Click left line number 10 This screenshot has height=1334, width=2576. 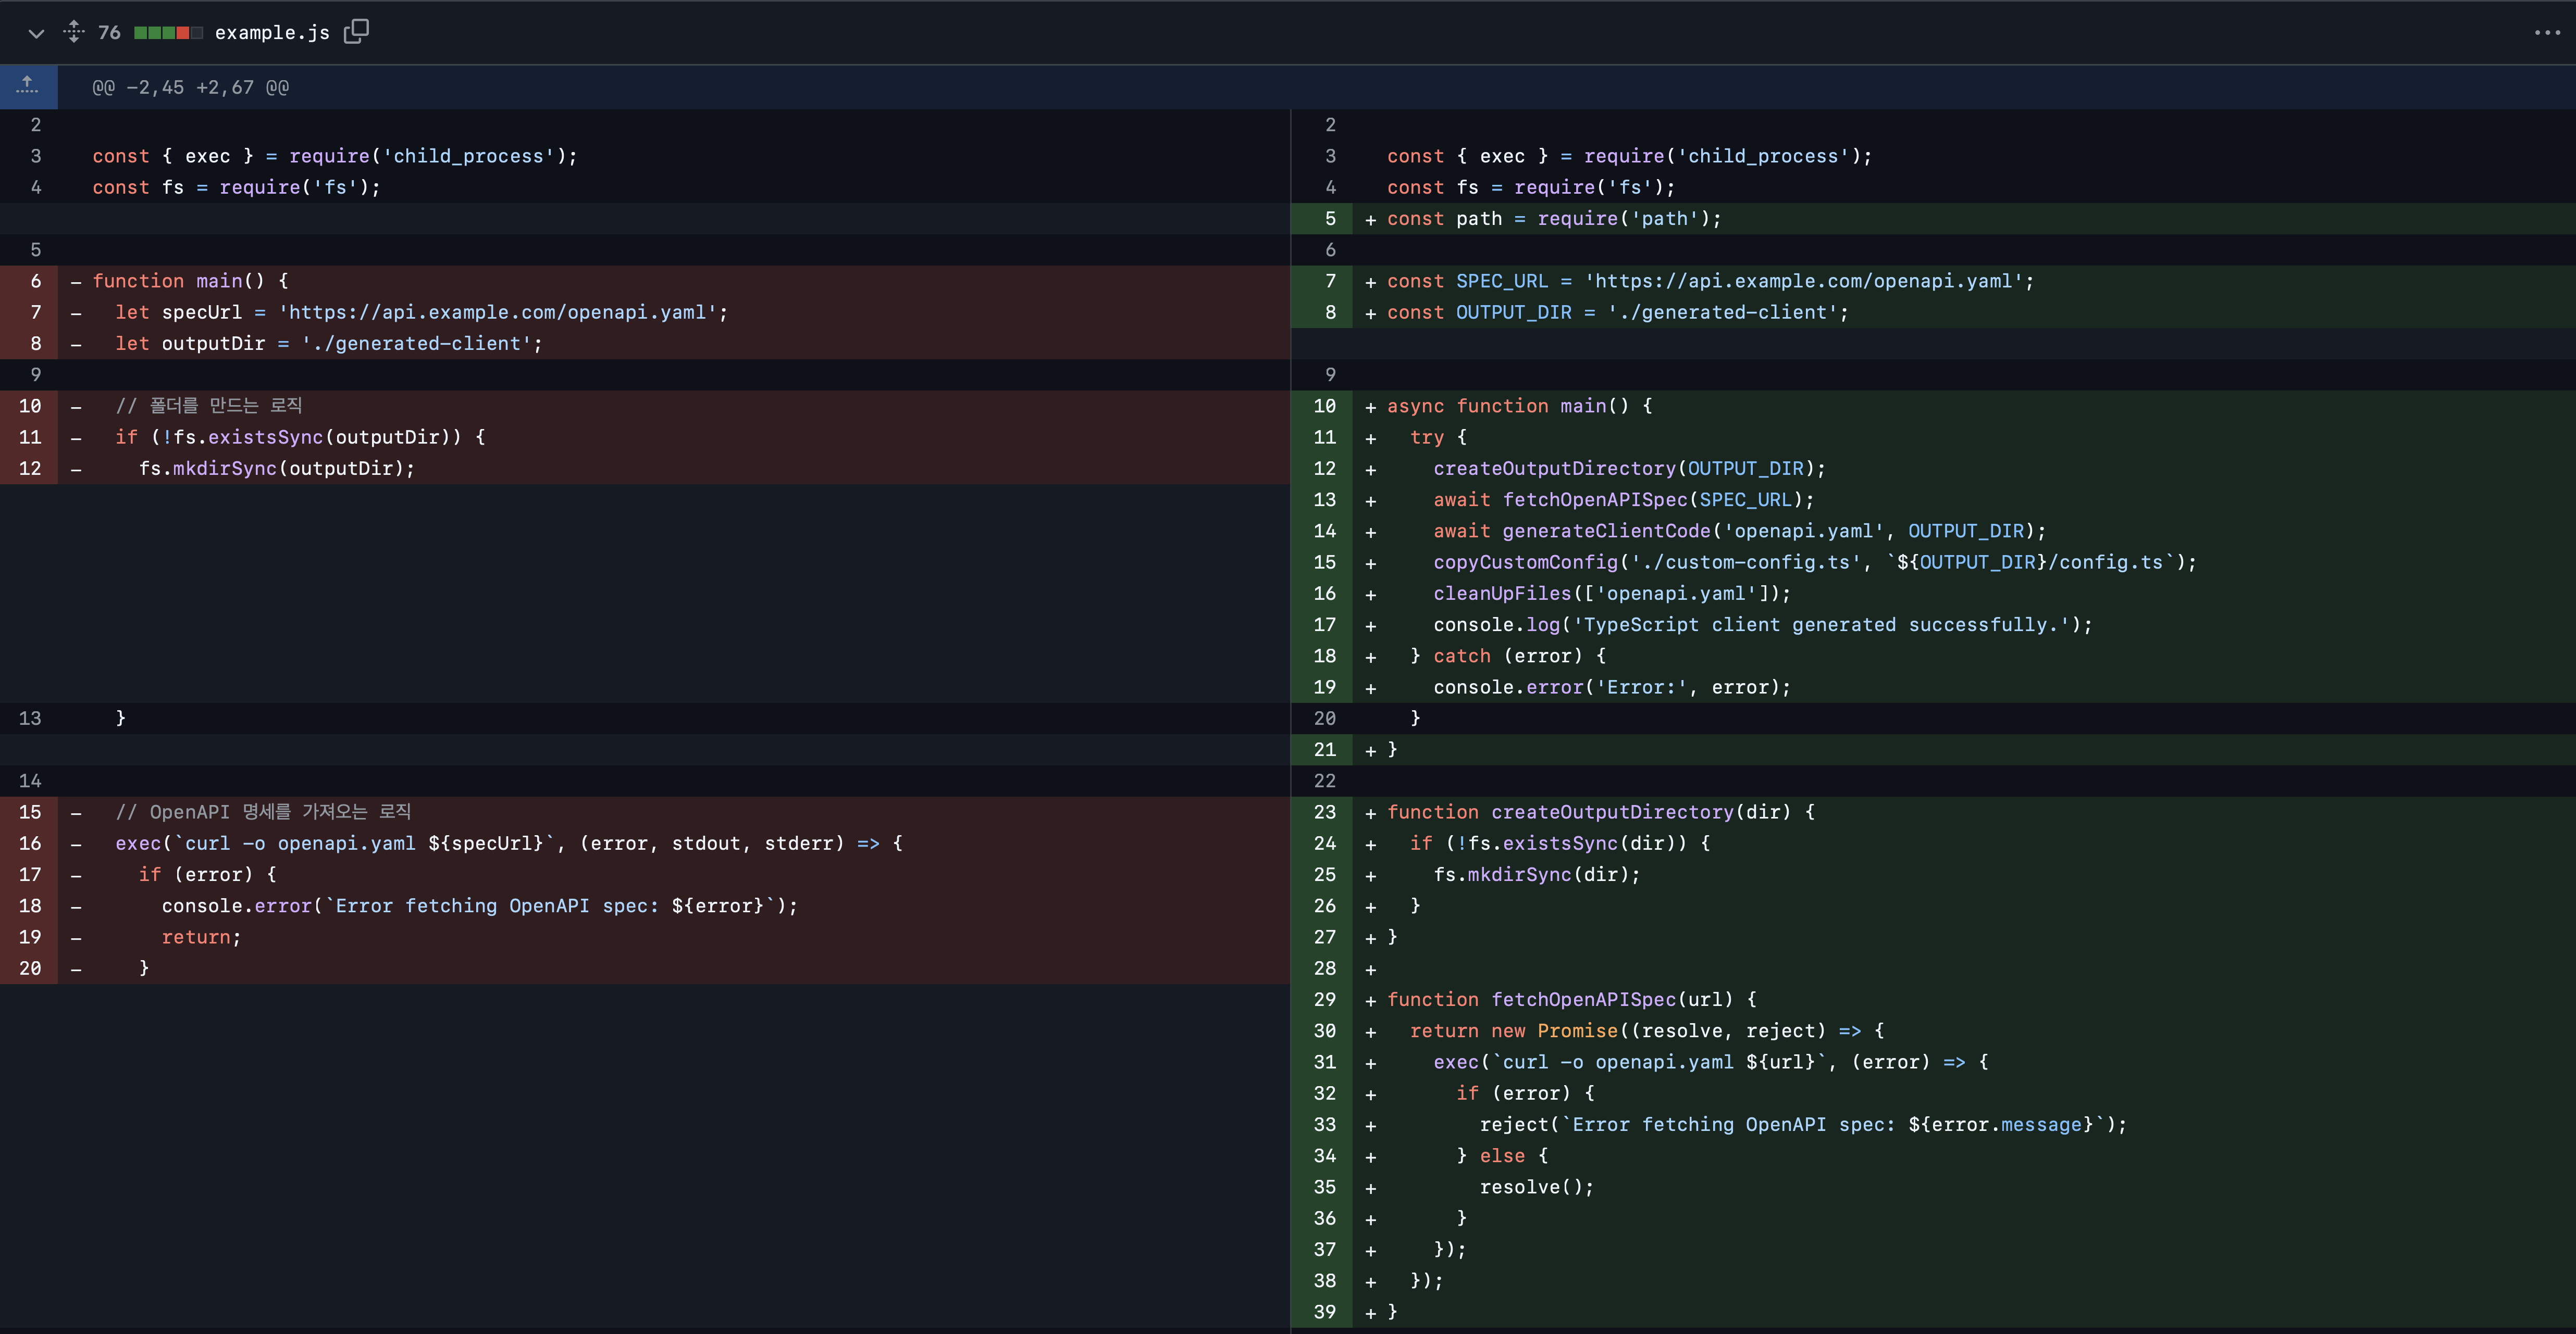pos(30,407)
